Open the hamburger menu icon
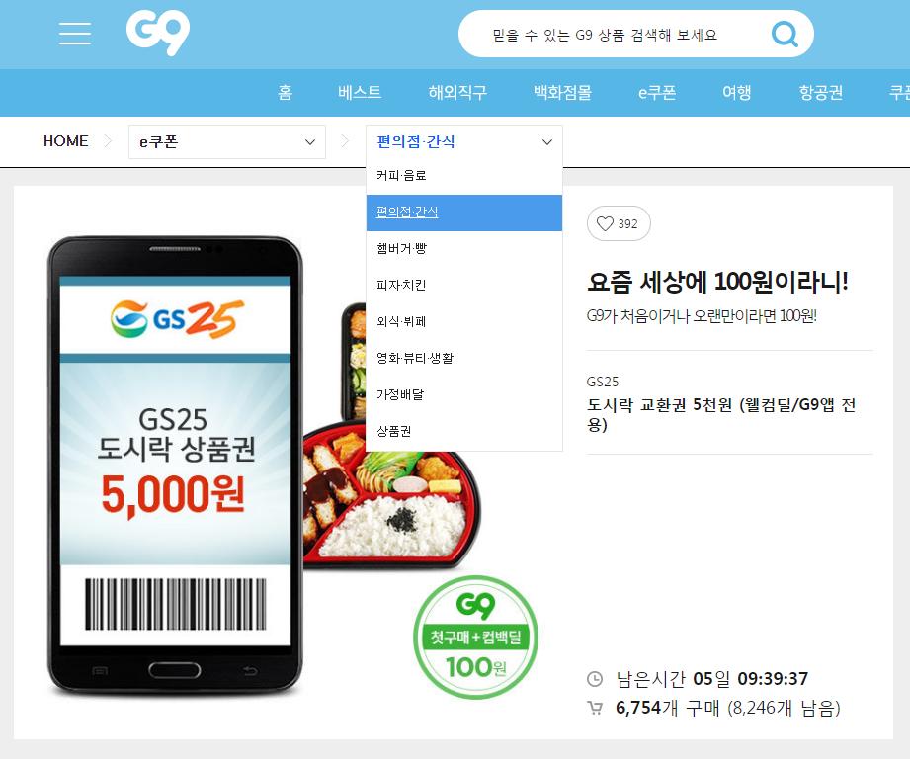 coord(75,34)
